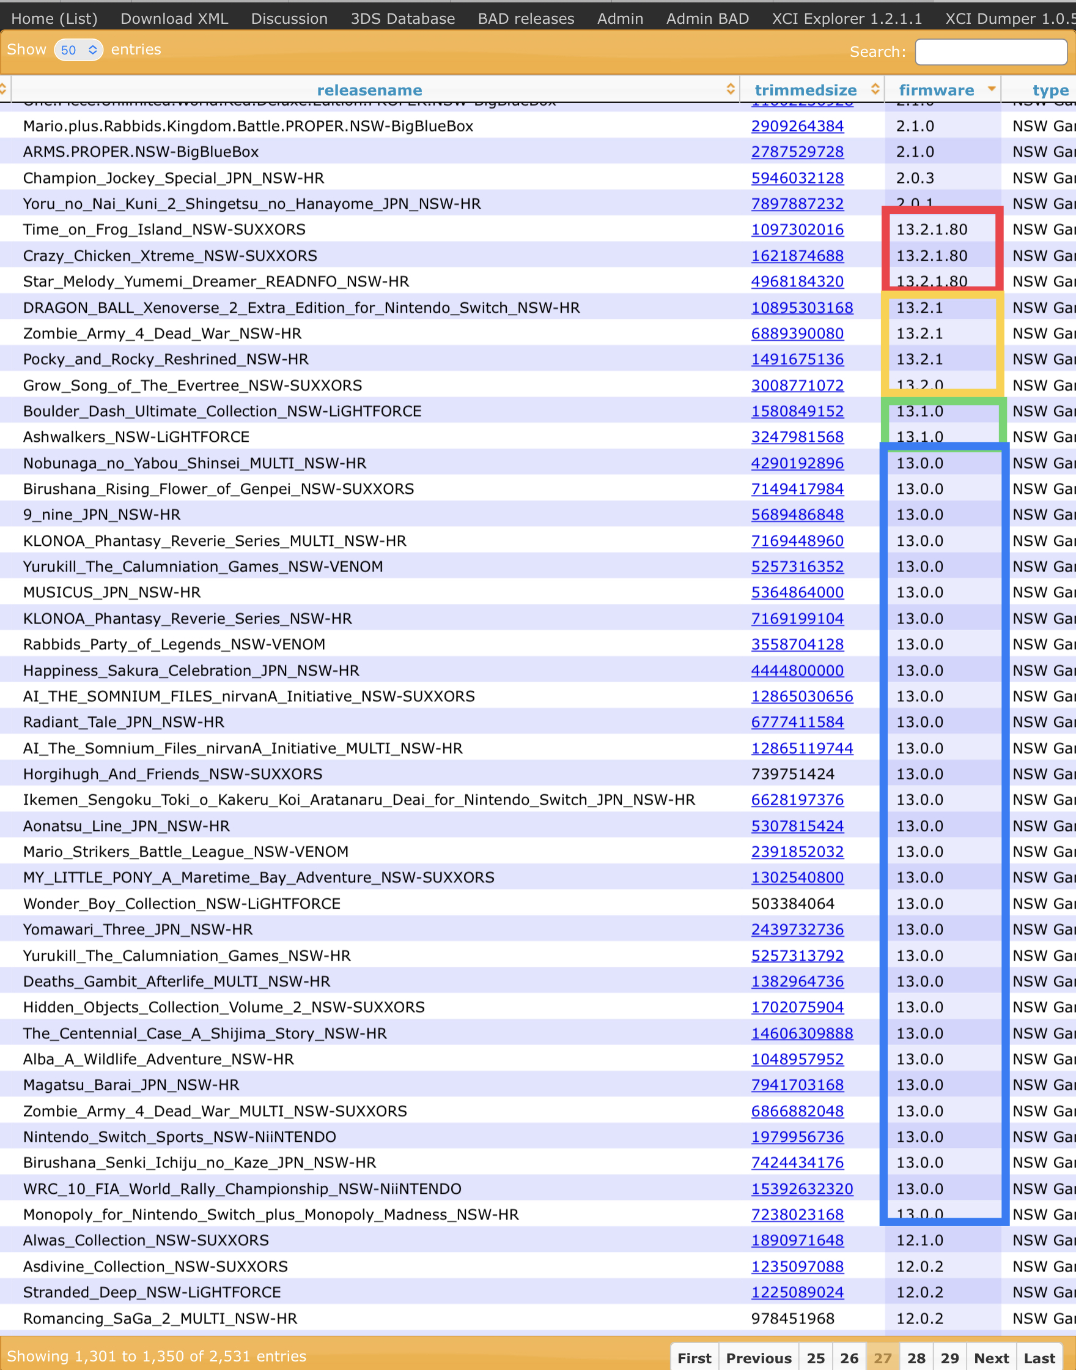Open the 3DS Database menu item
The width and height of the screenshot is (1076, 1370).
coord(402,19)
